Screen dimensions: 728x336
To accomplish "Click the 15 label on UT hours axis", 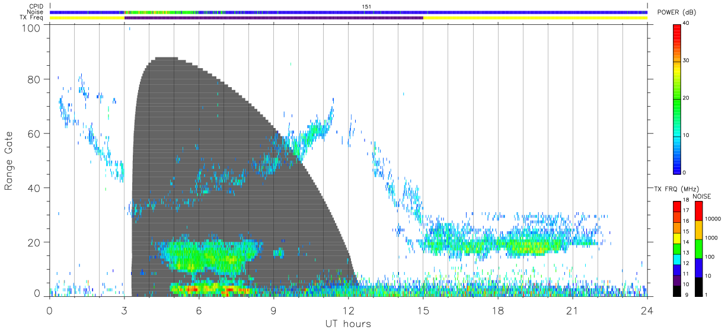I will tap(423, 311).
